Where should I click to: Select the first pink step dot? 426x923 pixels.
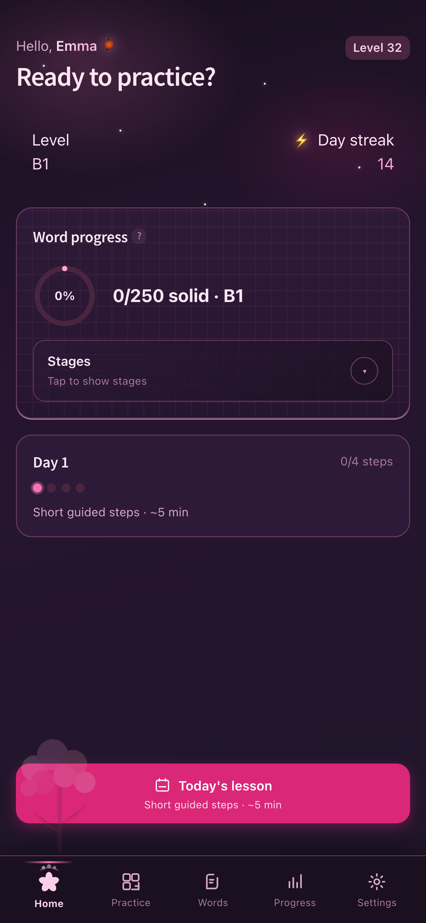tap(37, 488)
